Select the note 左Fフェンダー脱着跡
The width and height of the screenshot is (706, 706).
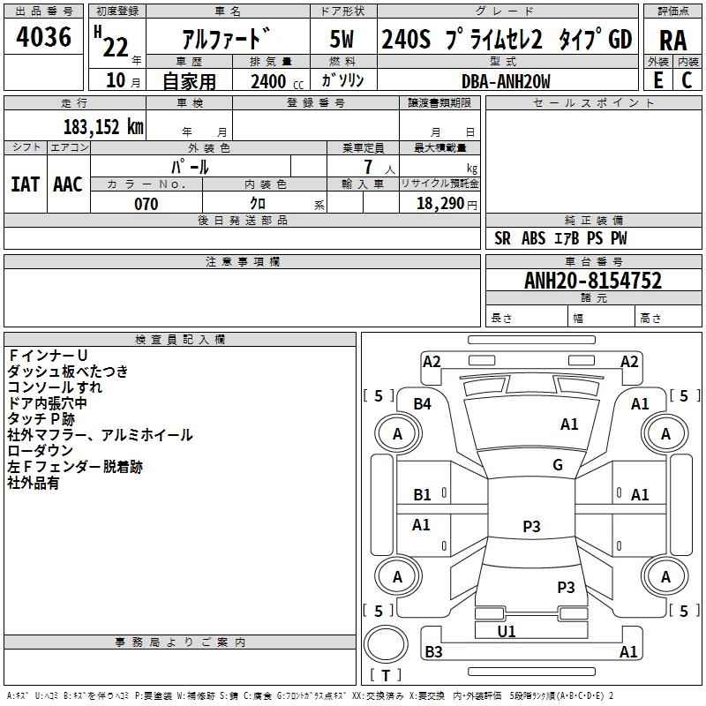coord(75,467)
